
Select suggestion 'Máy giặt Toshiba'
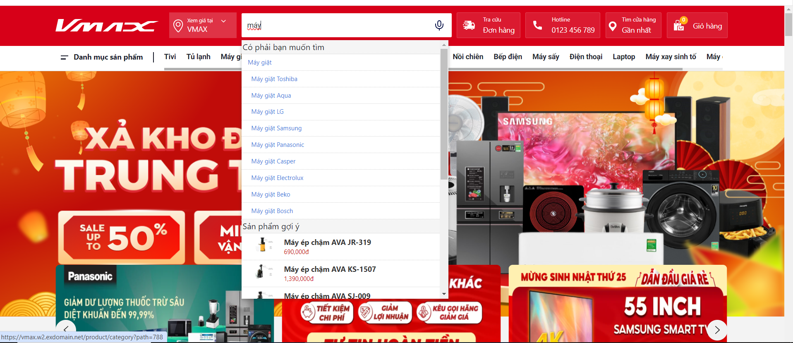click(274, 79)
